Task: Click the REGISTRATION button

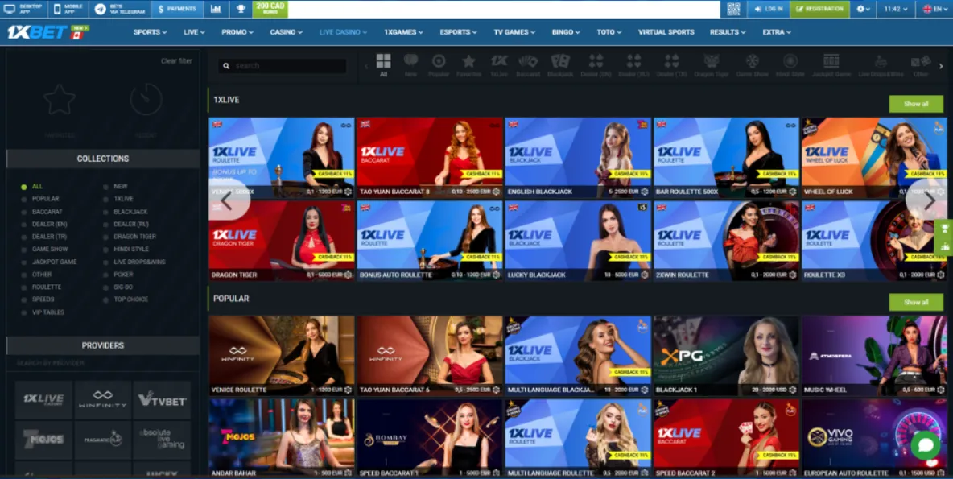Action: [819, 9]
